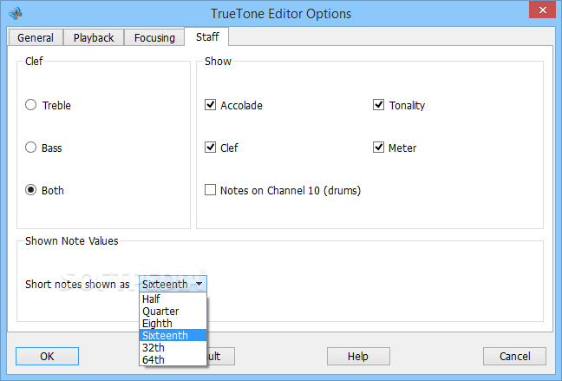Select Quarter in the dropdown list
The width and height of the screenshot is (562, 381).
click(x=173, y=311)
